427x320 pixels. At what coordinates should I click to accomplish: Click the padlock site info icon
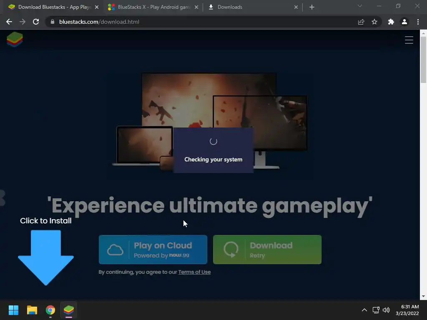pos(52,22)
